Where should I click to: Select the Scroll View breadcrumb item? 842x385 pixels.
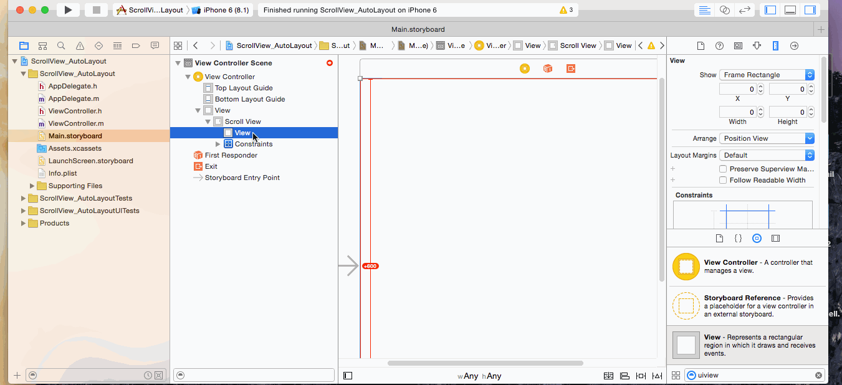[572, 45]
